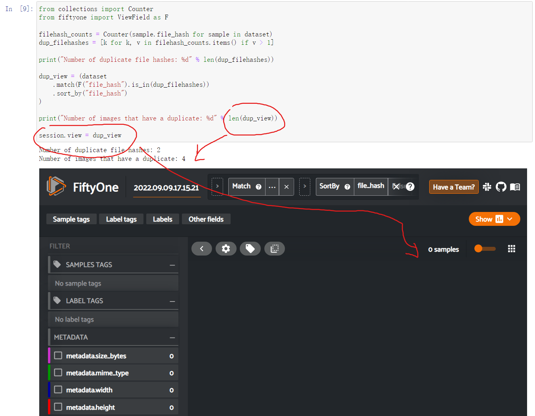
Task: Click the help icon on the Match stage
Action: pos(259,187)
